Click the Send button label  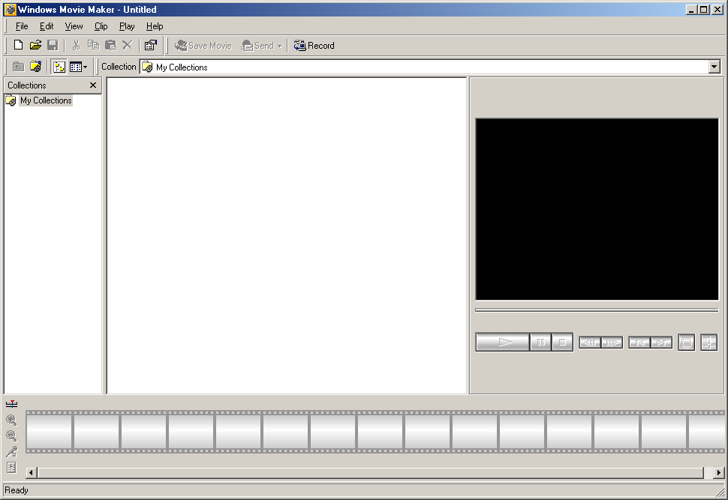263,46
